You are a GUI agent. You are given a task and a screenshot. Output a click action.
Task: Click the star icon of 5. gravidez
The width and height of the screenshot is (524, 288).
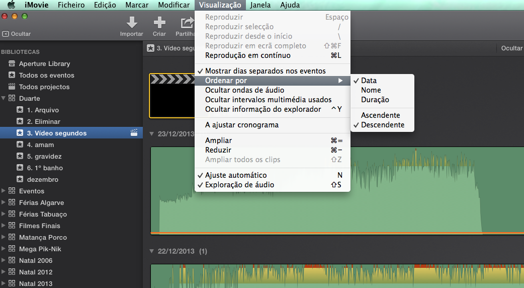(20, 156)
